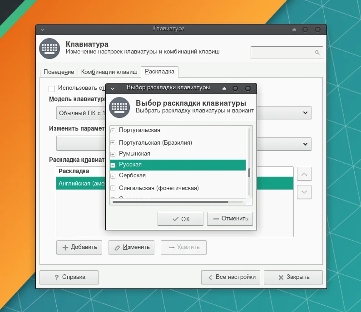
Task: Move layout down with the down-arrow button
Action: pyautogui.click(x=304, y=192)
